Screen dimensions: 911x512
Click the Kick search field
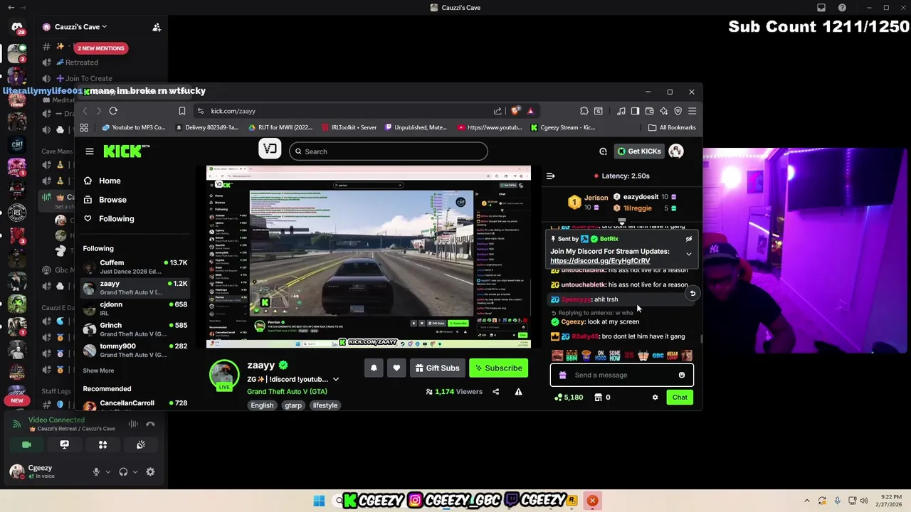tap(389, 151)
